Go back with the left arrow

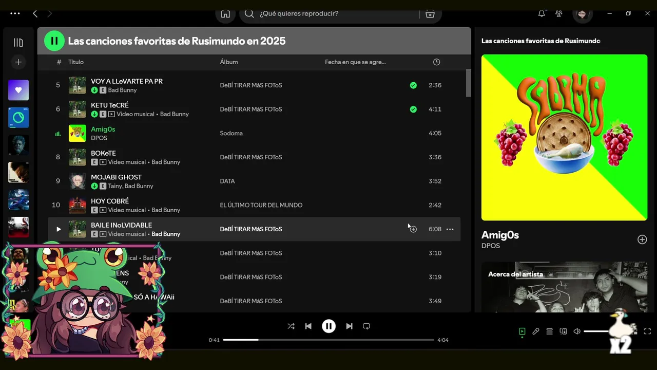[35, 14]
